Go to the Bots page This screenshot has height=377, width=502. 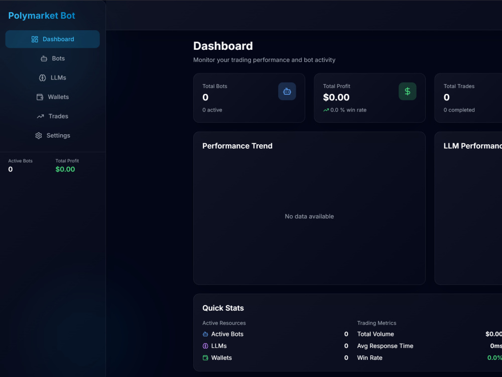coord(53,59)
